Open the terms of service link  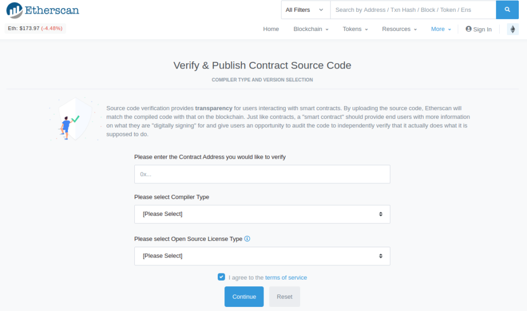(x=286, y=277)
